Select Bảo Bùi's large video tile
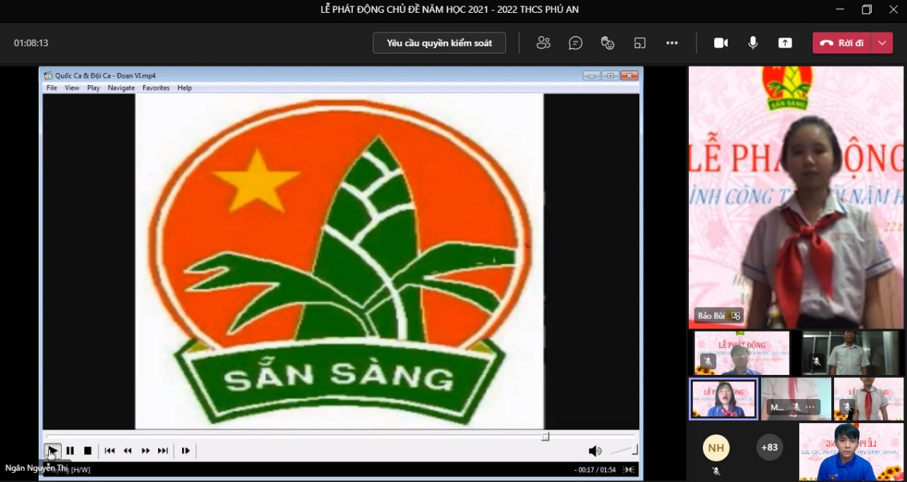The width and height of the screenshot is (907, 482). point(796,198)
